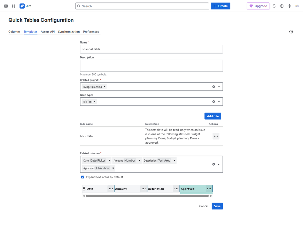Screen dimensions: 303x227
Task: Expand Issue types dropdown
Action: click(219, 102)
